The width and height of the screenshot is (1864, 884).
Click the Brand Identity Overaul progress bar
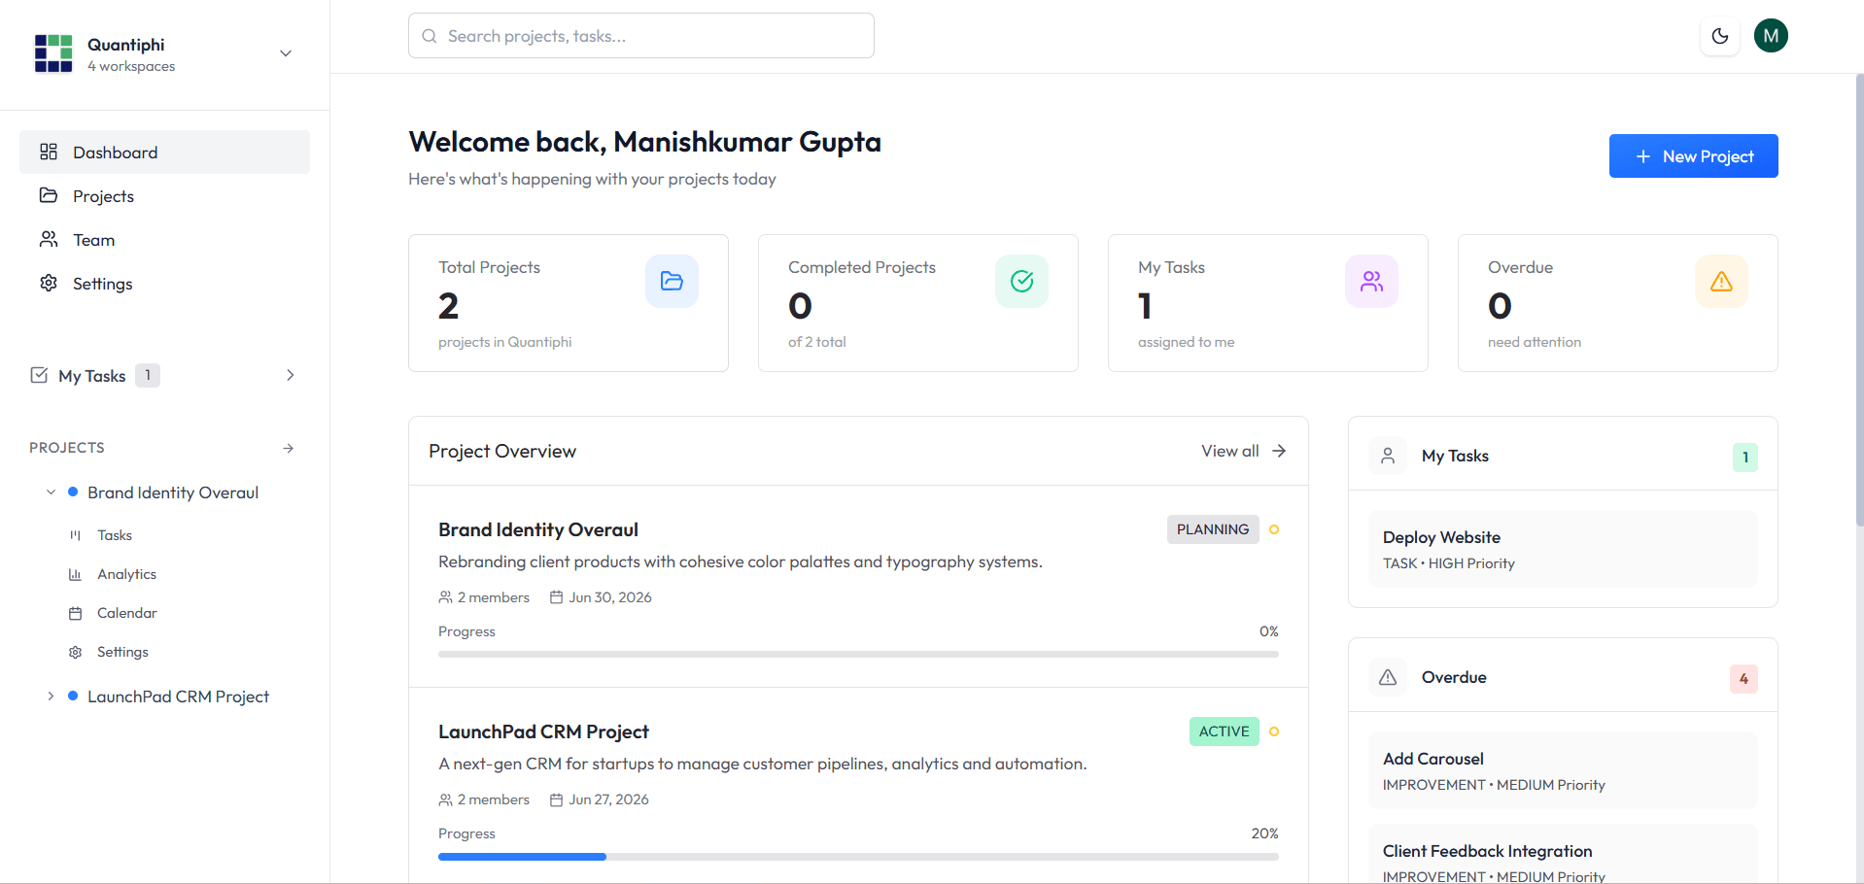858,655
